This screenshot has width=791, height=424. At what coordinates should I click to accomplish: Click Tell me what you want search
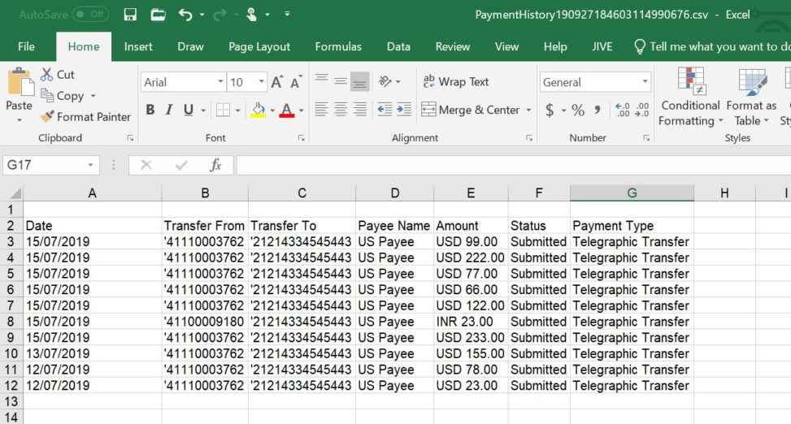[715, 46]
